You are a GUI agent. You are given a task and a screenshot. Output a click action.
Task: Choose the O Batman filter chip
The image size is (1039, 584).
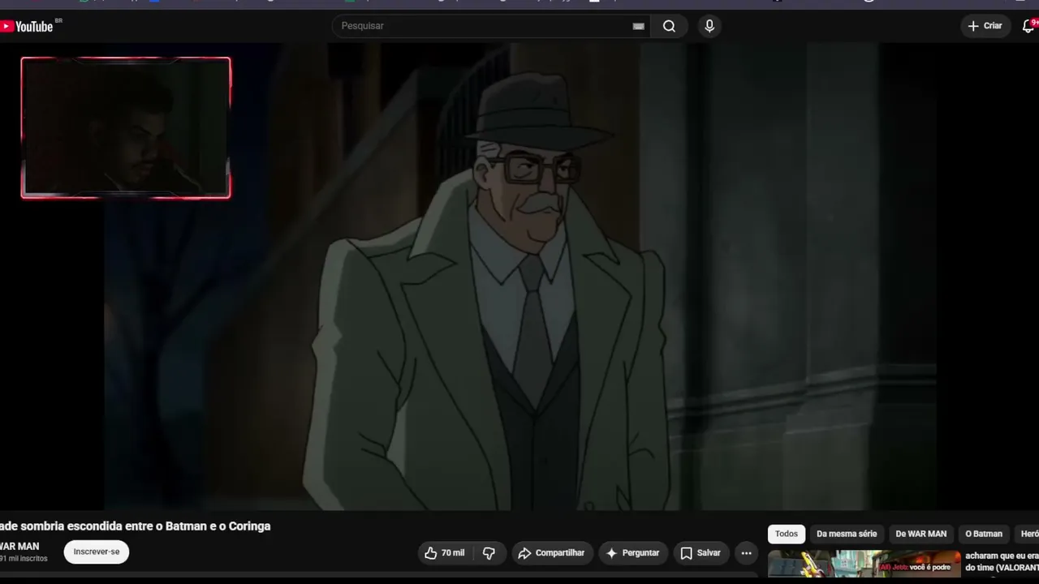tap(984, 534)
